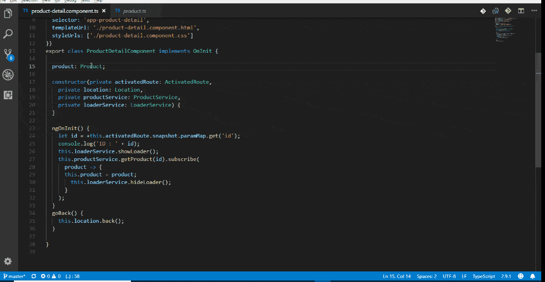
Task: Click the Ln 15, Col 14 position indicator
Action: 396,276
